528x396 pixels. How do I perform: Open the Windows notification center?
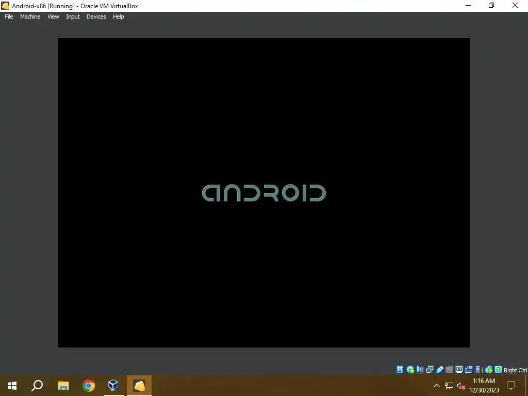(511, 386)
